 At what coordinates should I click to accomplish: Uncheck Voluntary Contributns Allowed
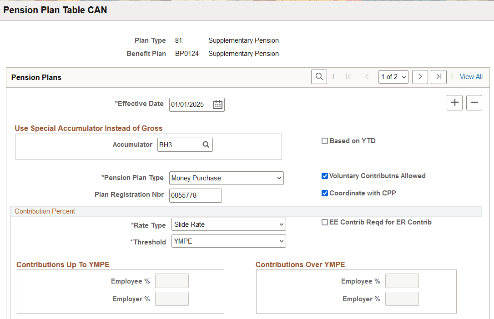click(324, 176)
